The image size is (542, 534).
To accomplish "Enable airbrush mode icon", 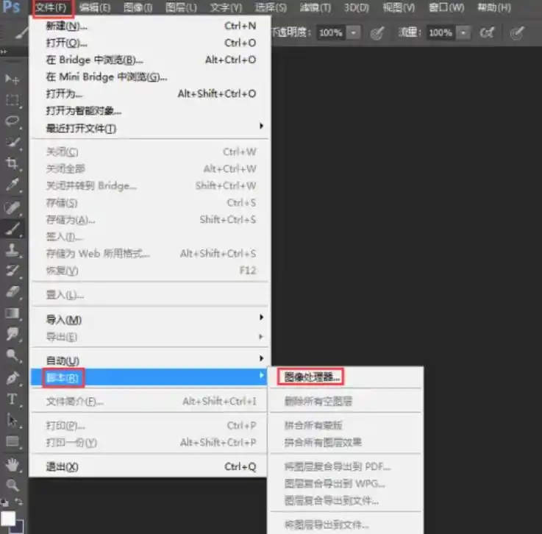I will point(487,33).
